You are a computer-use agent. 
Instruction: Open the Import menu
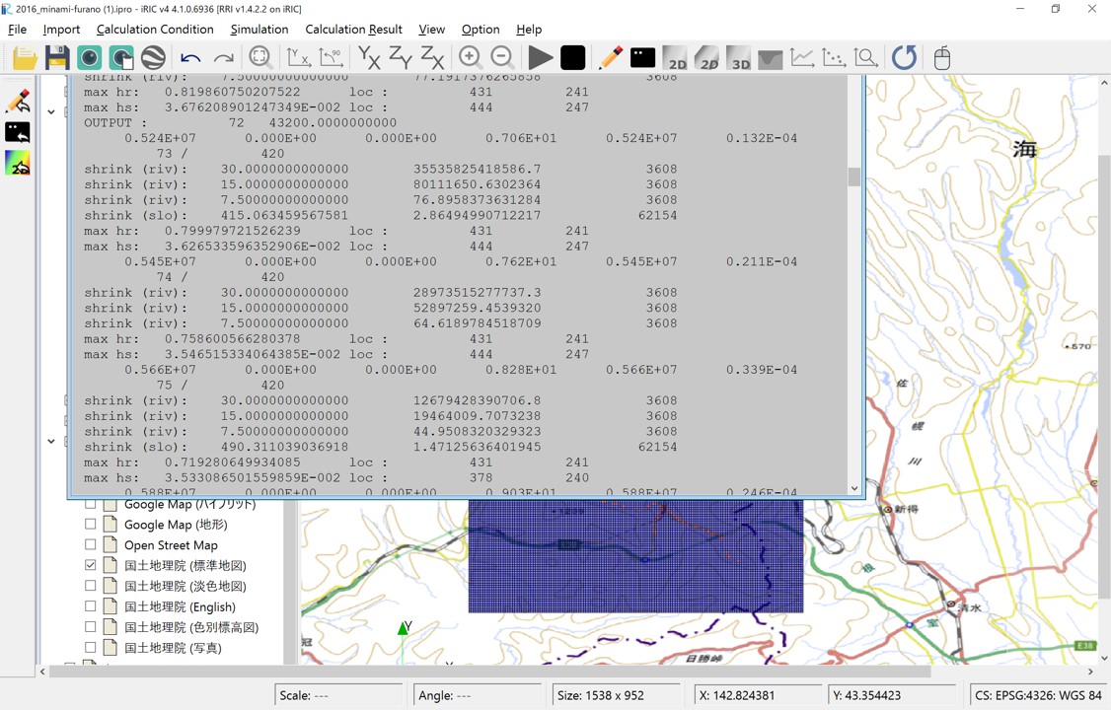61,29
